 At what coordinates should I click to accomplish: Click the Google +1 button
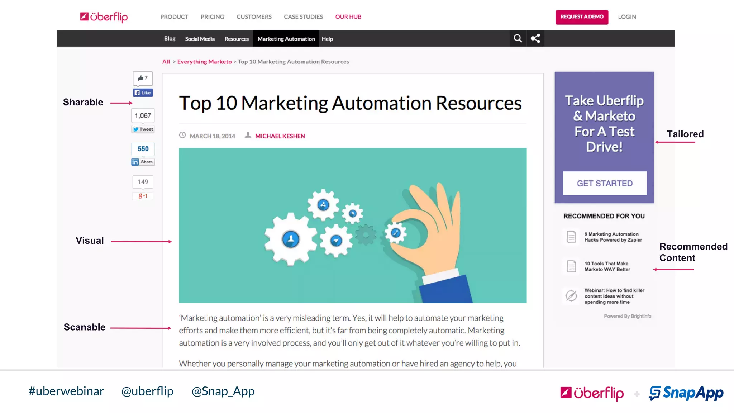click(x=143, y=196)
